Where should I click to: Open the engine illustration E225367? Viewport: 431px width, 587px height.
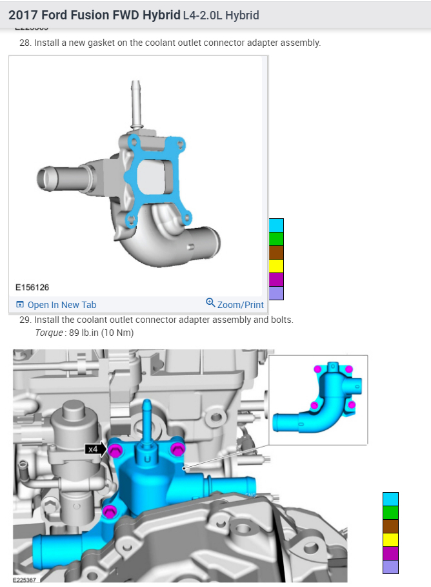(180, 466)
